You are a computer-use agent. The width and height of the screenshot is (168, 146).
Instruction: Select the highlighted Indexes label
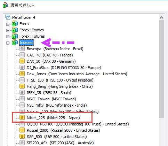26,43
